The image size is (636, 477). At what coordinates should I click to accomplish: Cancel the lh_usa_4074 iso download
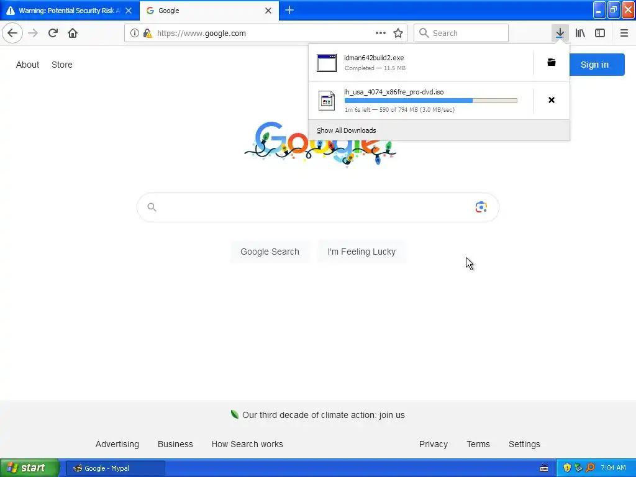[552, 100]
